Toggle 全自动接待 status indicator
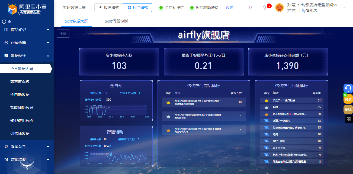Viewport: 353px width, 174px height. click(161, 8)
